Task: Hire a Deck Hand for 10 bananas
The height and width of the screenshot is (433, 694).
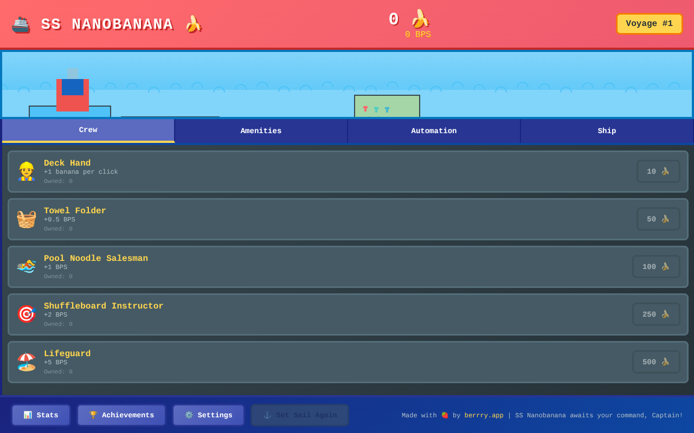Action: point(658,171)
